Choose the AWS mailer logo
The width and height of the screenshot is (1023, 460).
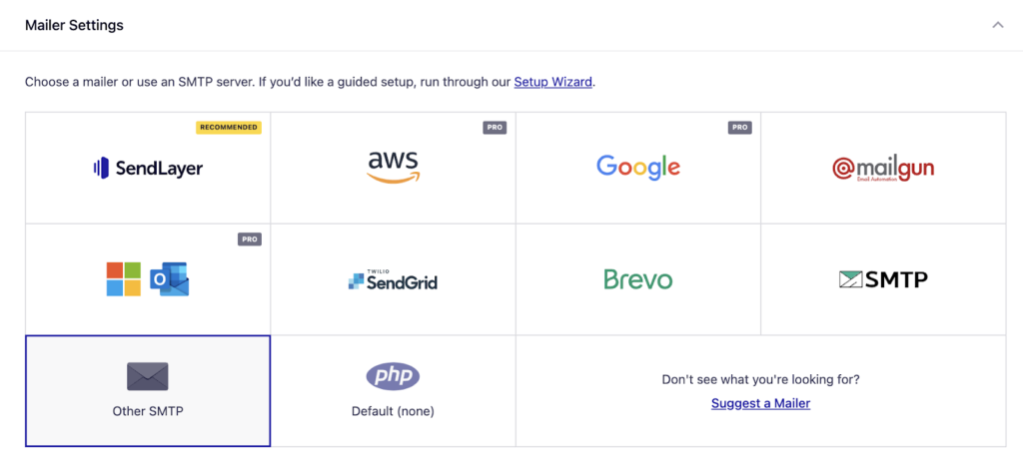(x=394, y=167)
